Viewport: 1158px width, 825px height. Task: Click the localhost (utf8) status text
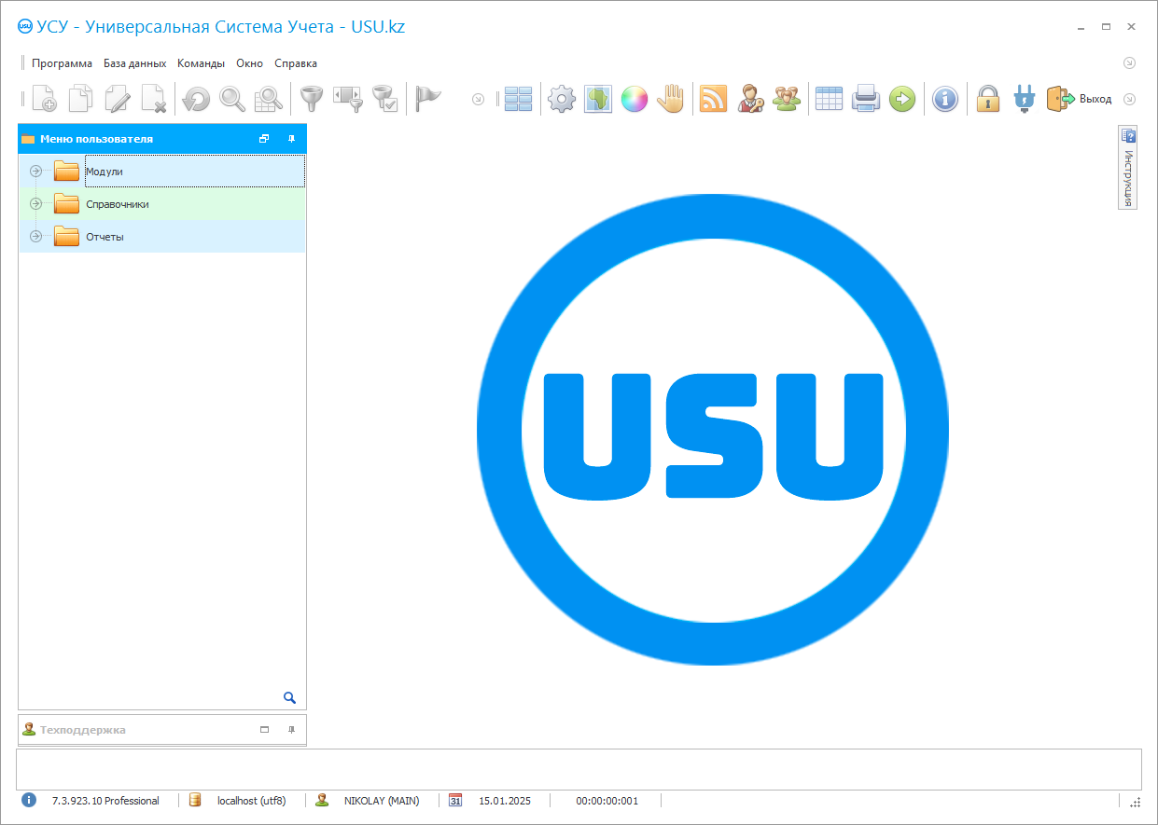(x=252, y=801)
